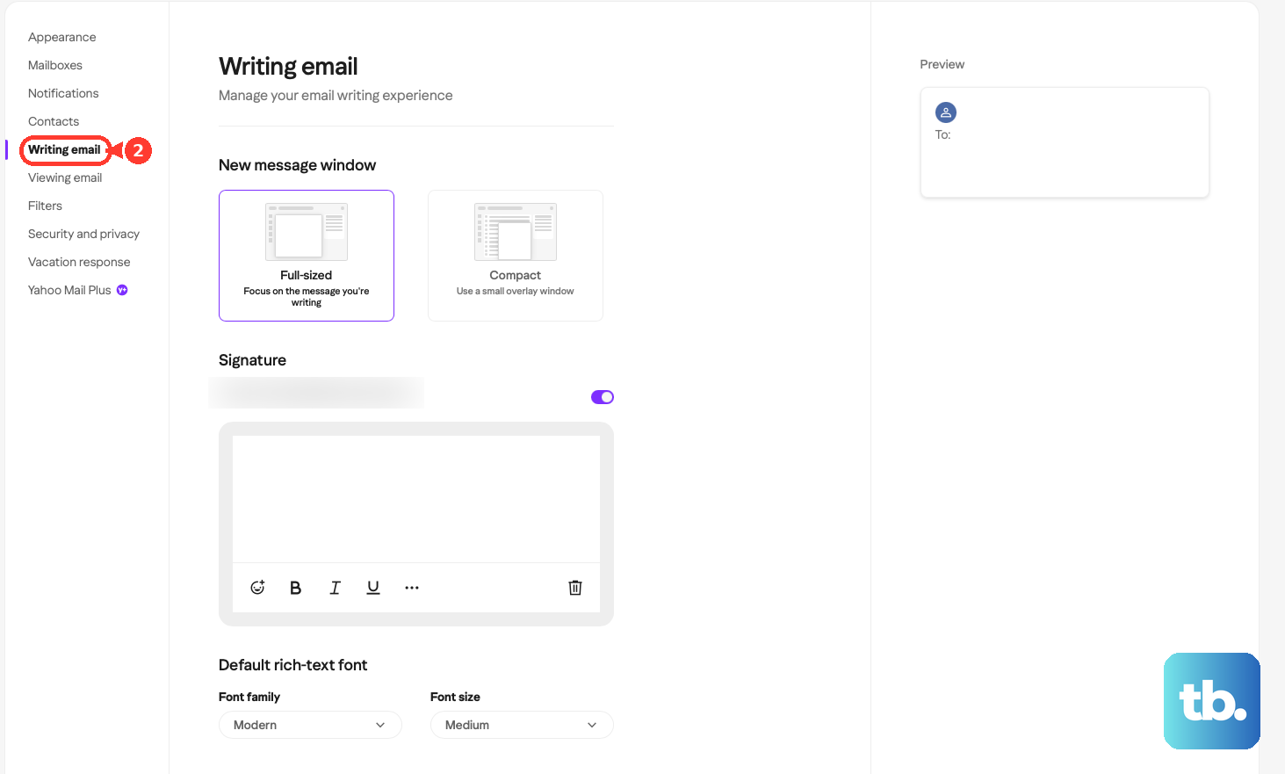Open the Font size dropdown
Viewport: 1285px width, 774px height.
522,725
